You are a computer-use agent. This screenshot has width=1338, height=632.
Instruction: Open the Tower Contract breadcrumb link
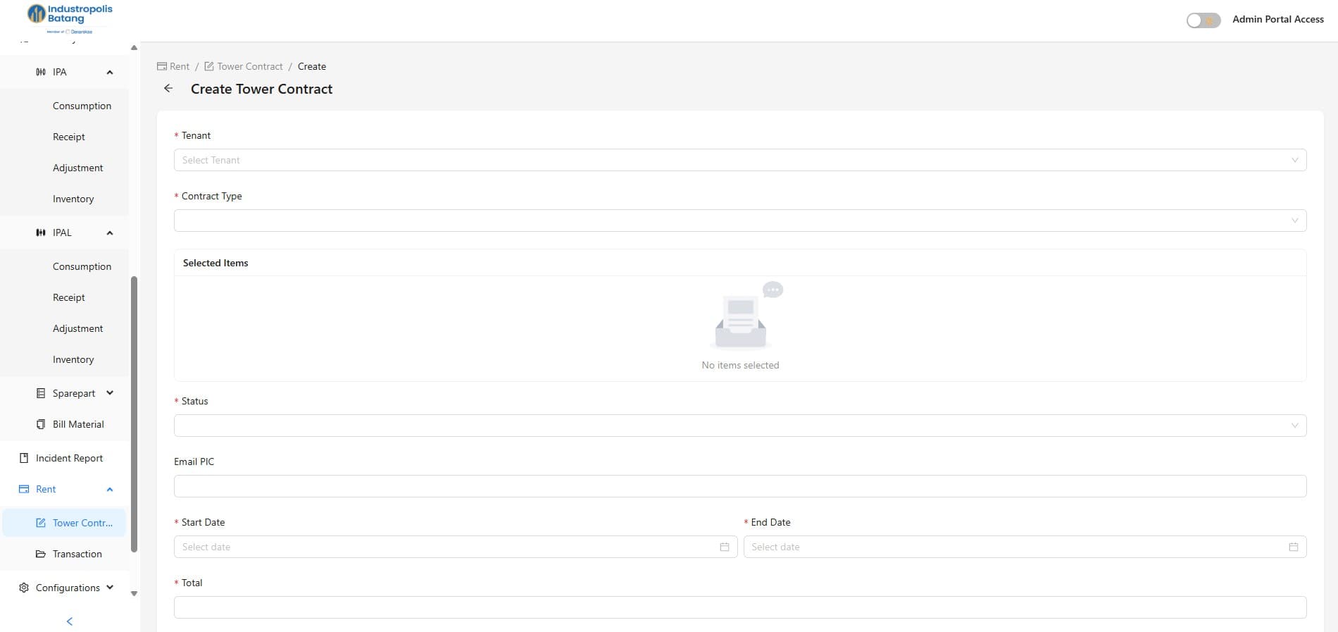click(x=250, y=66)
